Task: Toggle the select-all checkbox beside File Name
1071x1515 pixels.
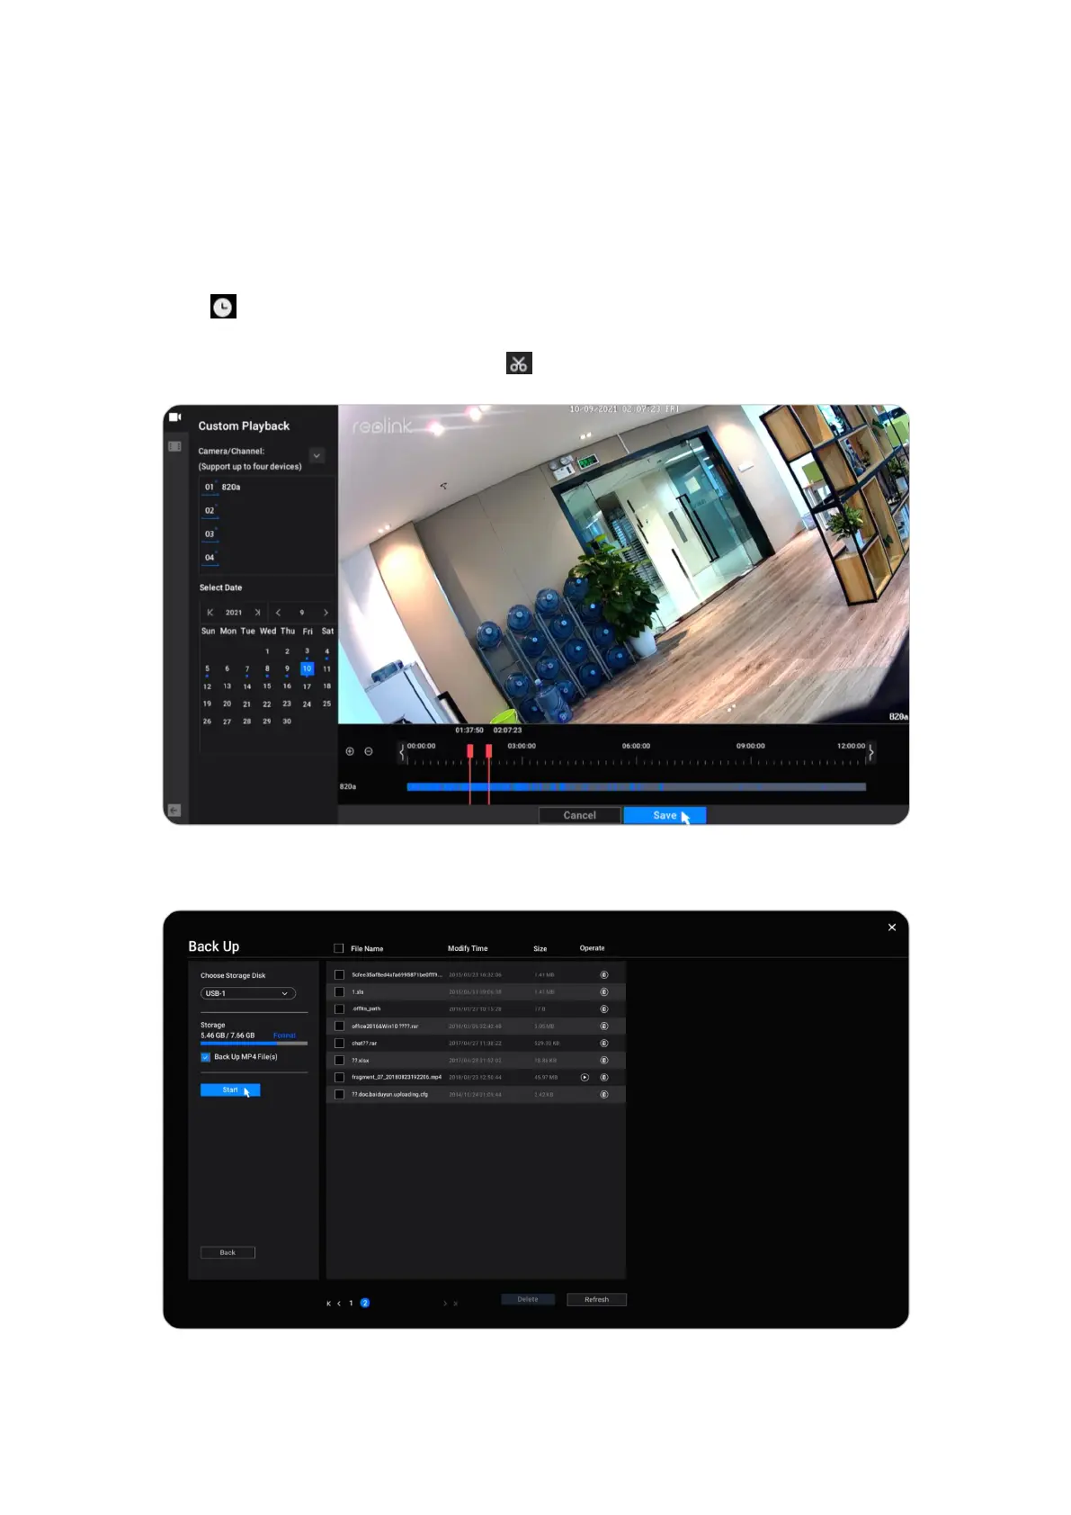Action: click(339, 948)
